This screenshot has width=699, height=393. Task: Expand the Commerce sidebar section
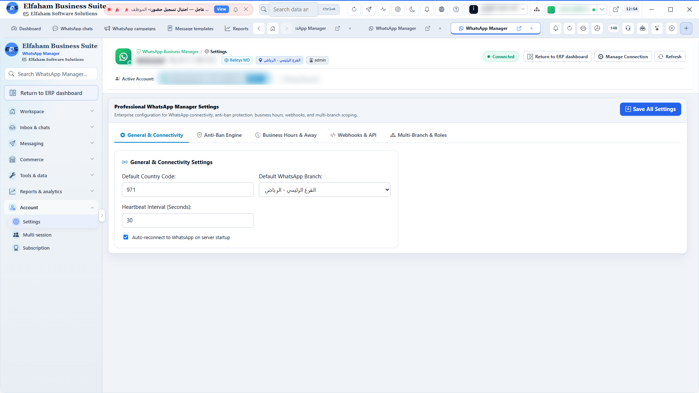(51, 159)
